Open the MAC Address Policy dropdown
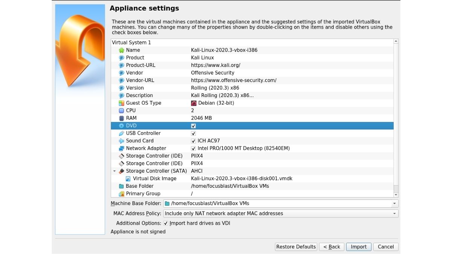This screenshot has height=254, width=452. point(394,213)
